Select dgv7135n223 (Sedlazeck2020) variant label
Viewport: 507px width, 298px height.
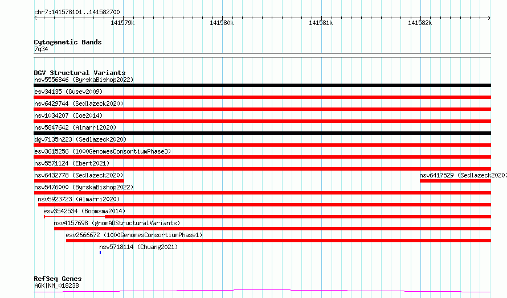(80, 139)
